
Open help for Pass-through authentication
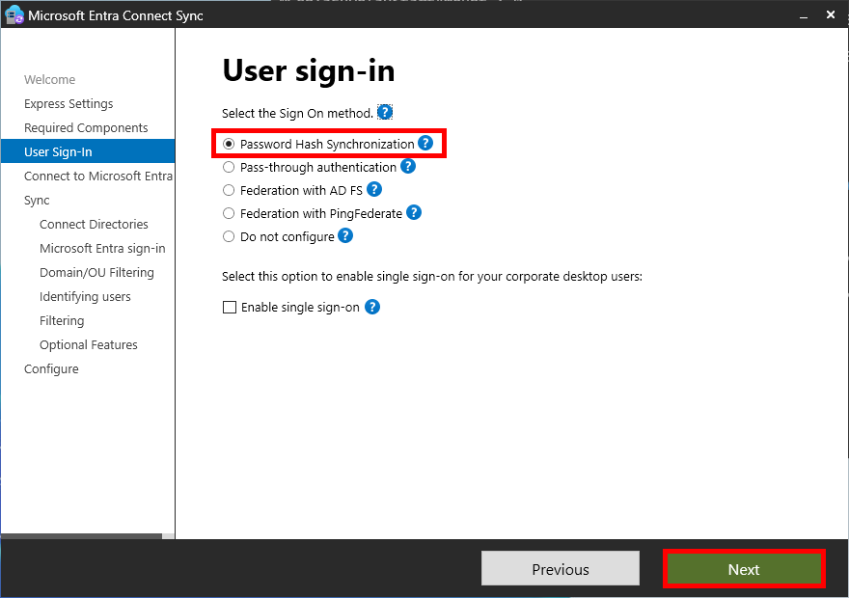pyautogui.click(x=407, y=166)
